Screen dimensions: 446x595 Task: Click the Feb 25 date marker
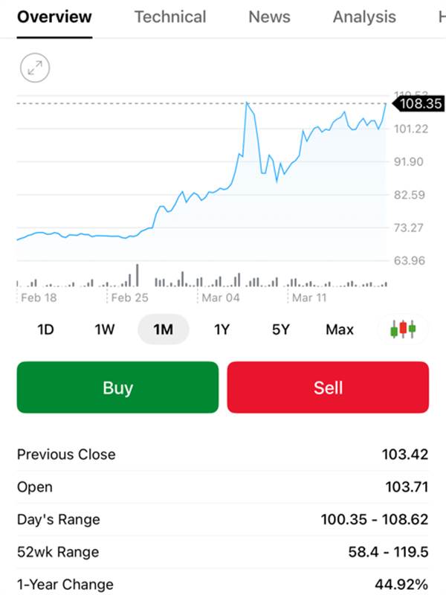coord(130,298)
